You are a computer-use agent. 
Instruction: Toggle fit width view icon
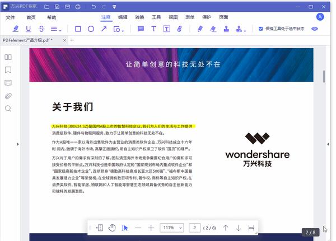pyautogui.click(x=251, y=228)
